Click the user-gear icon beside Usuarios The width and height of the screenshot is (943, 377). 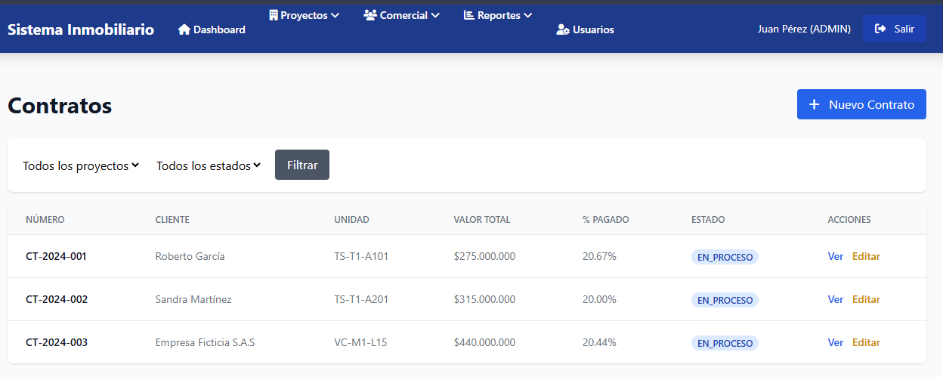563,29
